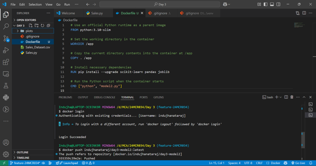Switch to the Sales.py tab
This screenshot has width=316, height=166.
click(97, 13)
